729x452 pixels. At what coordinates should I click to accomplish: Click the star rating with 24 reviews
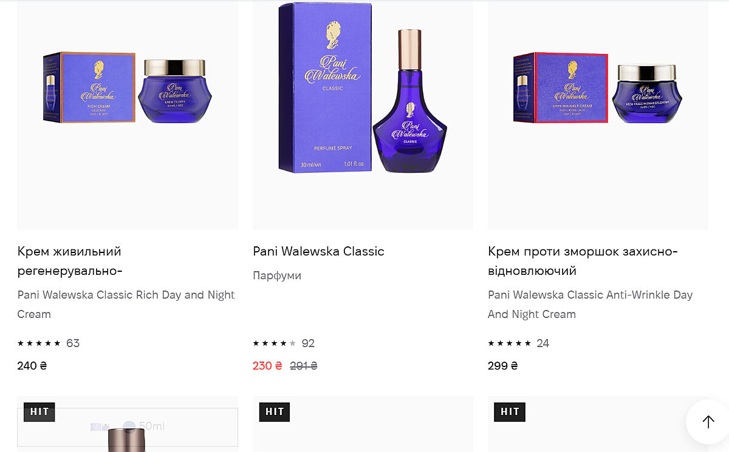pyautogui.click(x=510, y=343)
